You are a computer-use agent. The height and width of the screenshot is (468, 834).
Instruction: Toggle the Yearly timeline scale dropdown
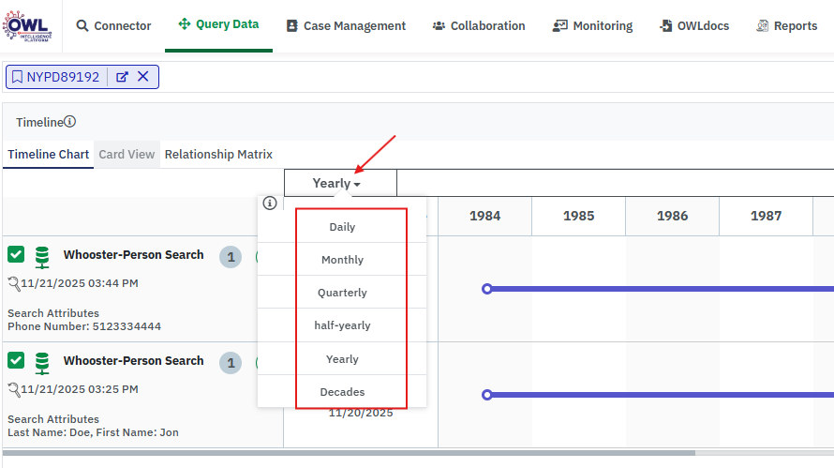point(337,184)
